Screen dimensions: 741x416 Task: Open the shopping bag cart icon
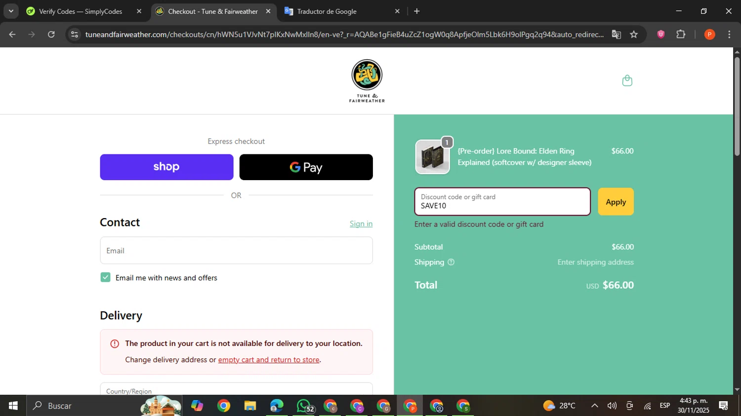[627, 80]
